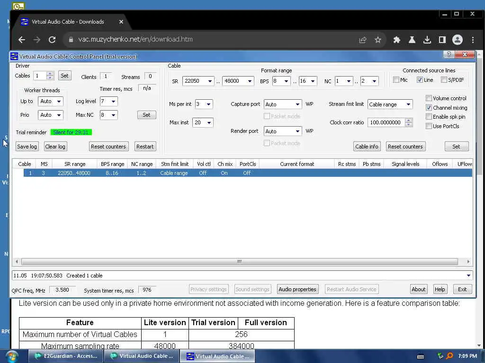Image resolution: width=485 pixels, height=363 pixels.
Task: Open Audio properties
Action: tap(297, 289)
